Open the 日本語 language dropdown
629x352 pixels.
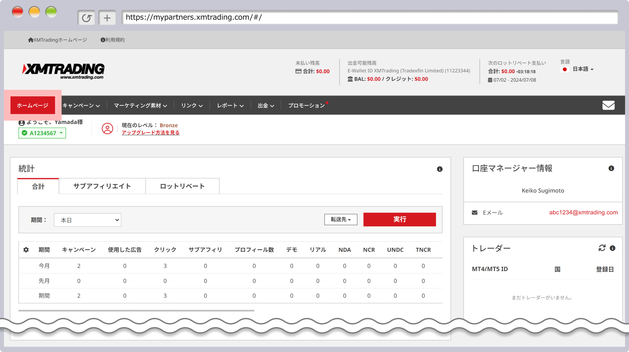click(583, 69)
